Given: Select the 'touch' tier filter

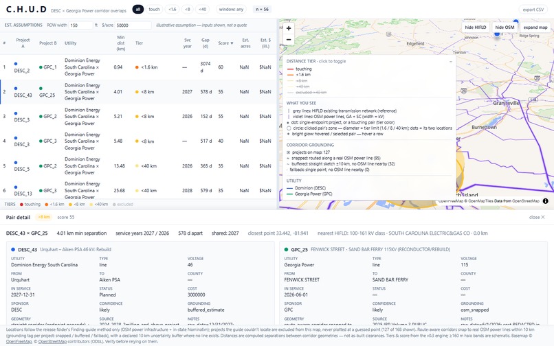Looking at the screenshot, I should (154, 10).
